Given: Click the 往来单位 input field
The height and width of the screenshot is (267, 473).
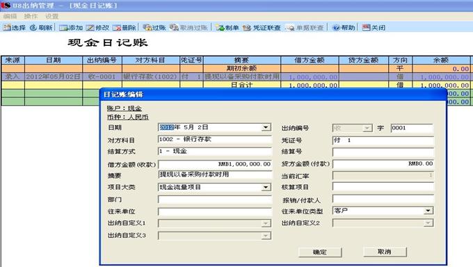Looking at the screenshot, I should coord(214,211).
